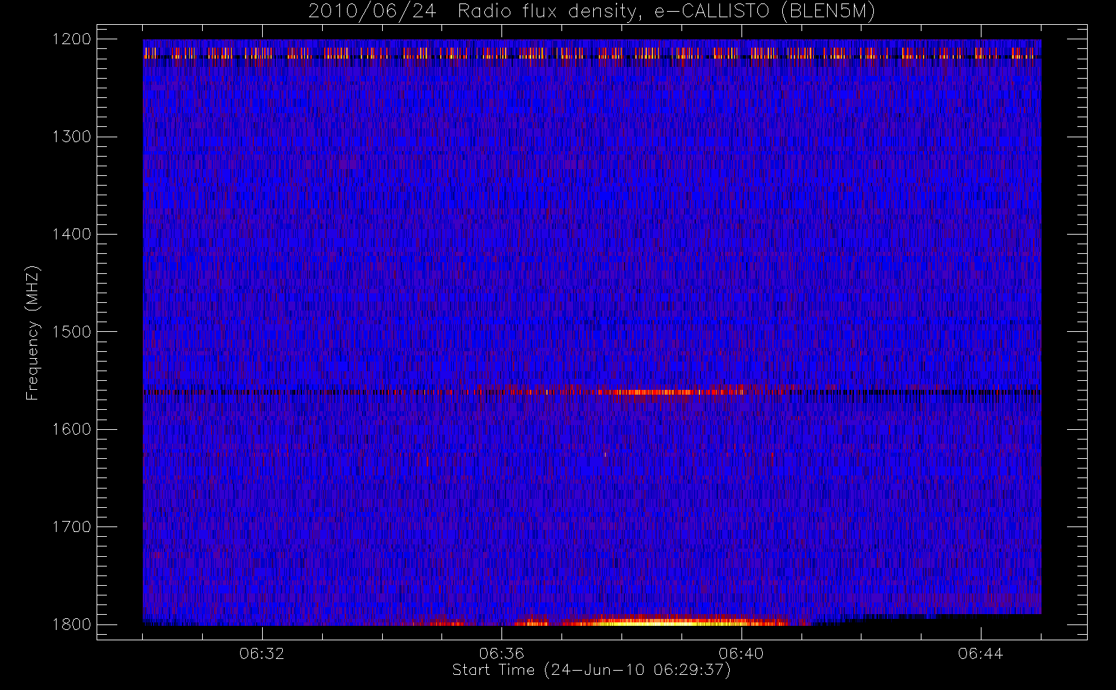Click the plot title '2010/06/24 Radio flux density'
1116x690 pixels.
pyautogui.click(x=592, y=12)
